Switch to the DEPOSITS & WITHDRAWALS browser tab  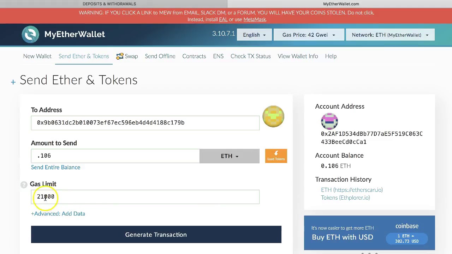tap(109, 4)
